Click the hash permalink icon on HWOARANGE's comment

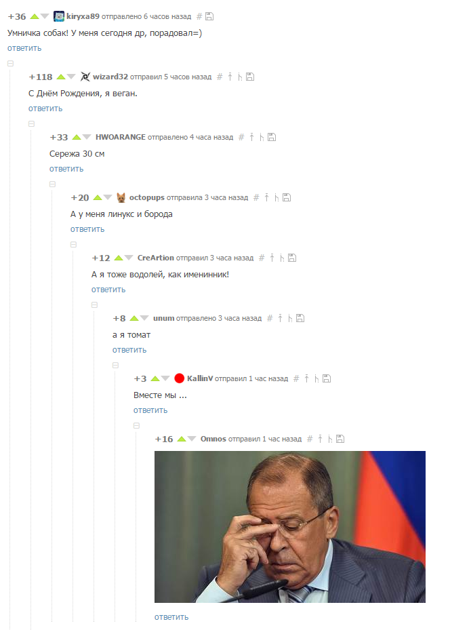click(x=241, y=137)
